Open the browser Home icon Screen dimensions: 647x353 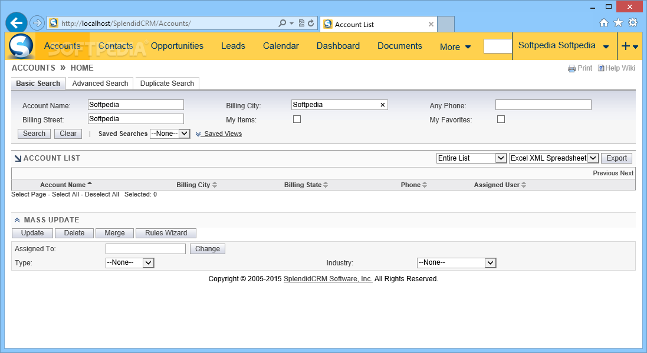pos(604,23)
